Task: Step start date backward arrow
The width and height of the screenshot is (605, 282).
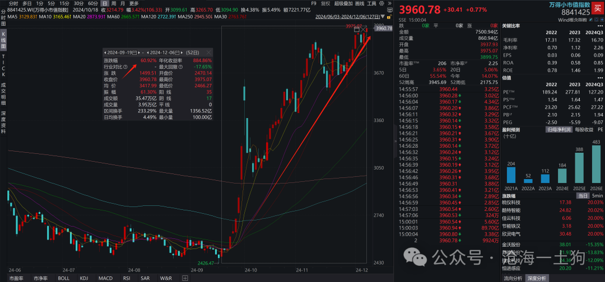Action: (105, 53)
